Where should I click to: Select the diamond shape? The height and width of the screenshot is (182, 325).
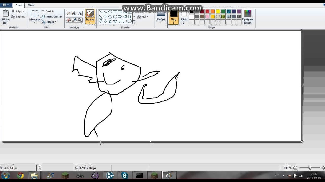pyautogui.click(x=105, y=17)
